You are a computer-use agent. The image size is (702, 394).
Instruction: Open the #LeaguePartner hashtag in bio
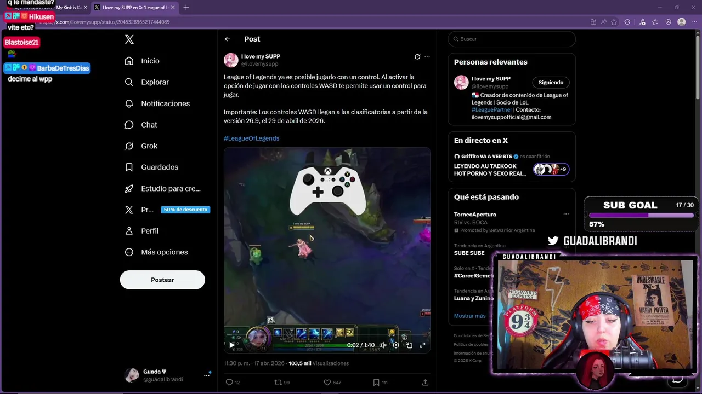click(491, 110)
